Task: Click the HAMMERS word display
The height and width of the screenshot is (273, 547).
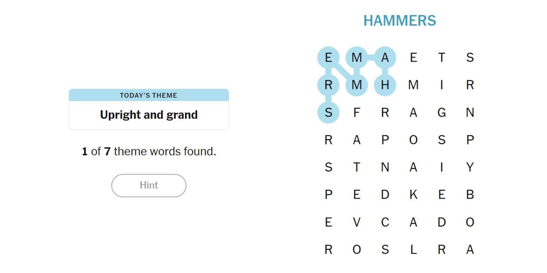Action: 399,21
